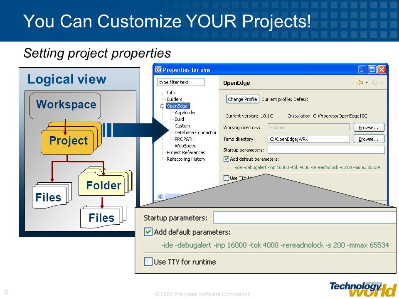Viewport: 399px width, 299px height.
Task: Uncheck Add default parameters in dialog
Action: point(226,159)
